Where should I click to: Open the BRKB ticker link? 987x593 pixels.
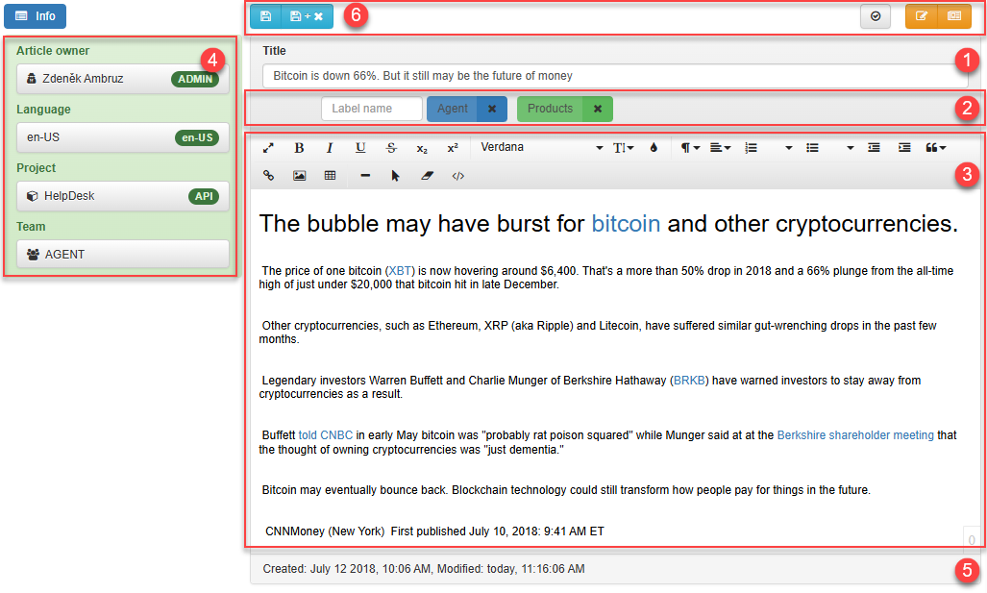689,381
